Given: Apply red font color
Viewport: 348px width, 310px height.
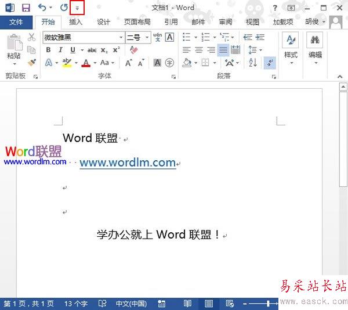Looking at the screenshot, I should [x=86, y=63].
